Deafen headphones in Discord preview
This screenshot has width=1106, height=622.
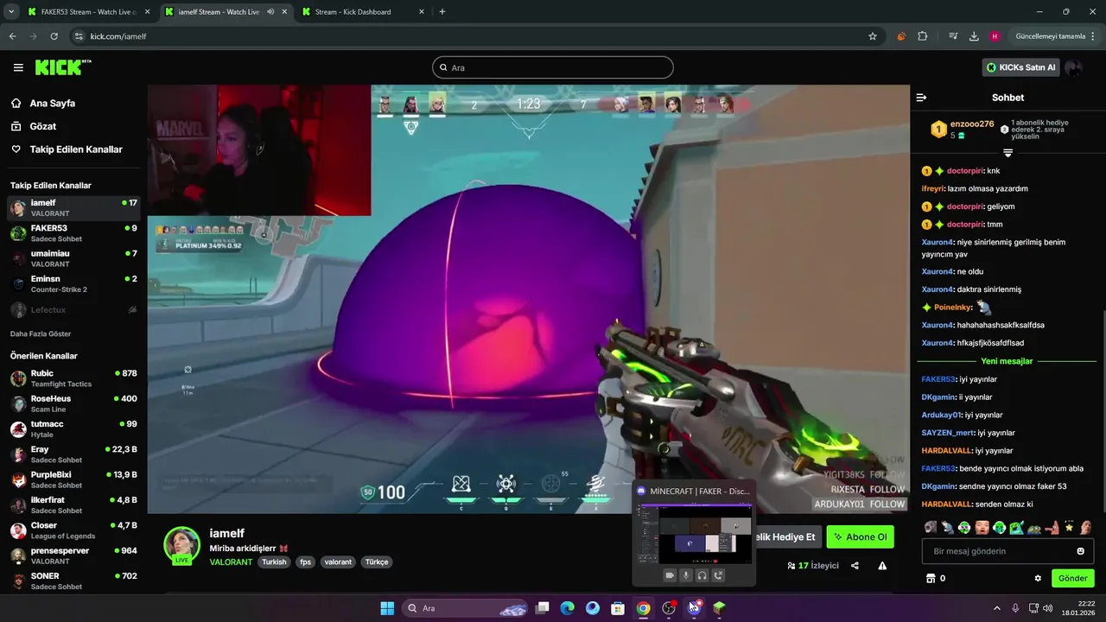[702, 575]
